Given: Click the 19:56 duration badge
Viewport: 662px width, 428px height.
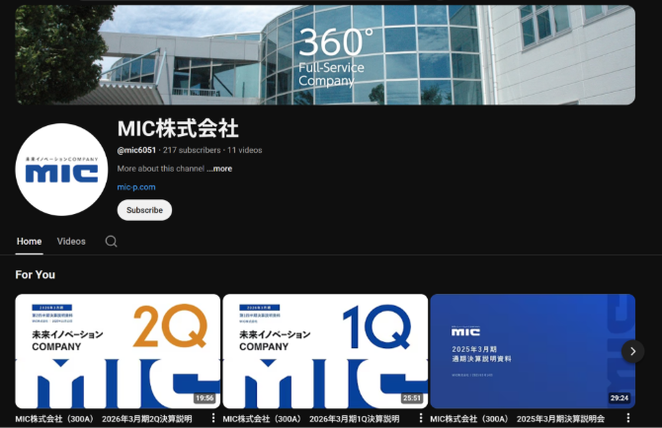Looking at the screenshot, I should pyautogui.click(x=205, y=398).
